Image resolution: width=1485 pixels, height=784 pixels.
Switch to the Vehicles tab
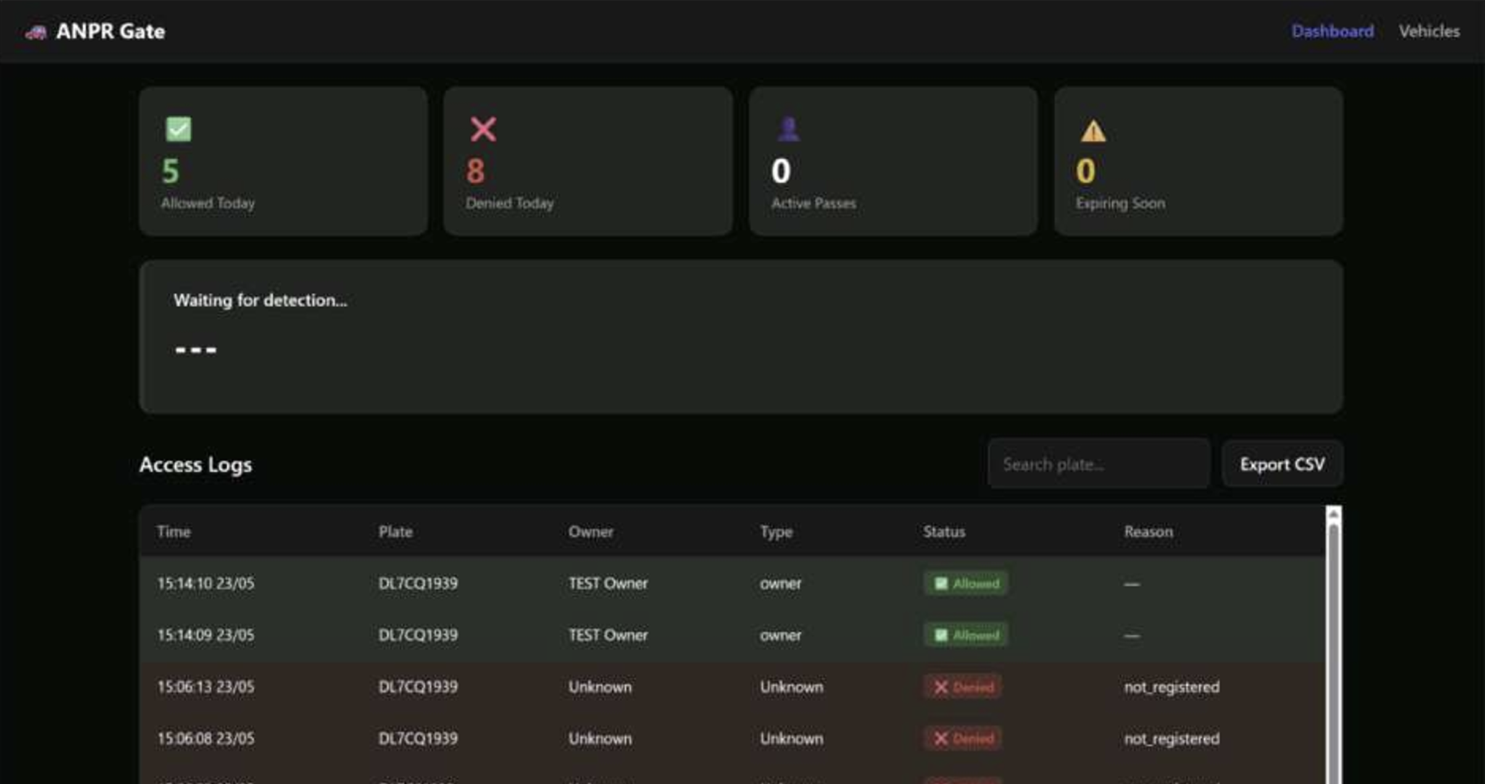(1429, 31)
